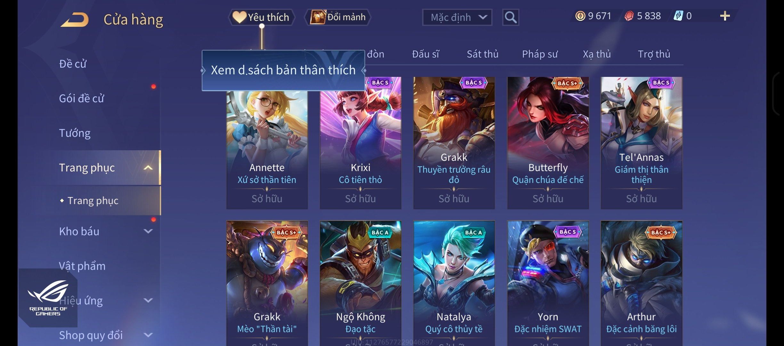Expand Shop quy đổi section

click(x=148, y=335)
